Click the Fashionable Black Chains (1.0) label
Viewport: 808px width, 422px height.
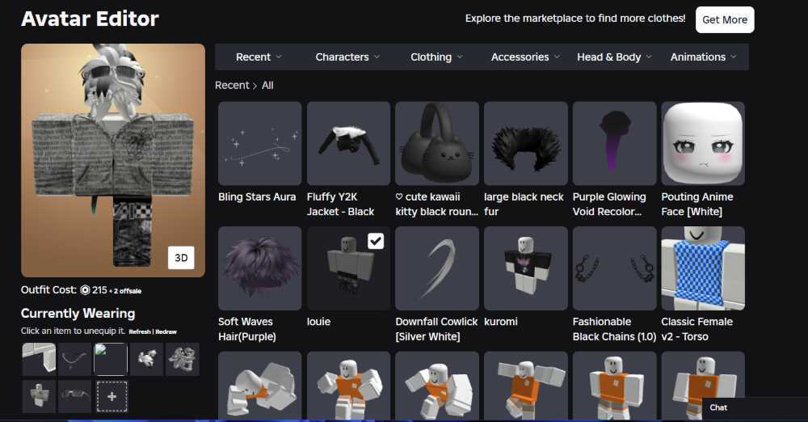pyautogui.click(x=614, y=329)
